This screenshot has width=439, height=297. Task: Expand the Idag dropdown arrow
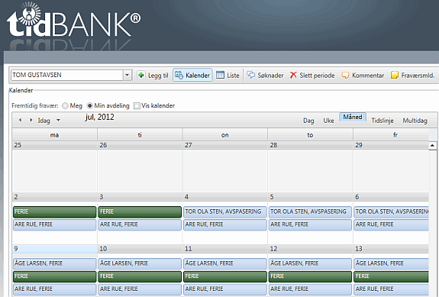(x=58, y=120)
